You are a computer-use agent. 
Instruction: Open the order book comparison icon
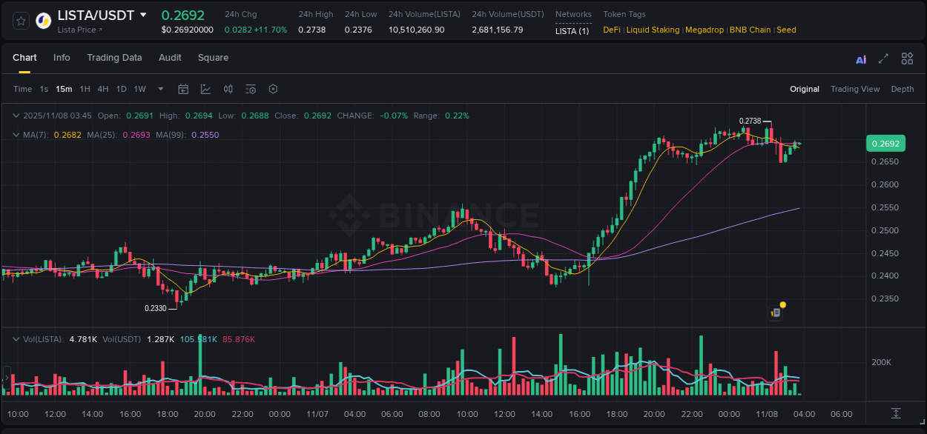[228, 88]
